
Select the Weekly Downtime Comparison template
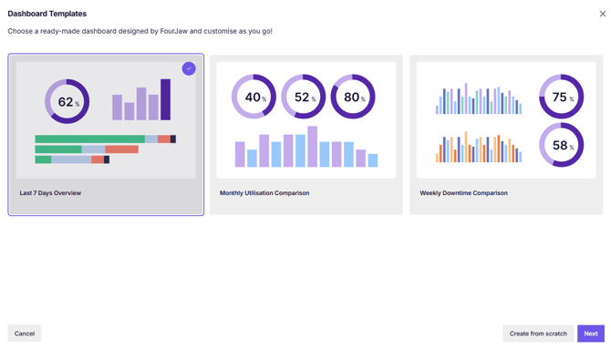506,135
